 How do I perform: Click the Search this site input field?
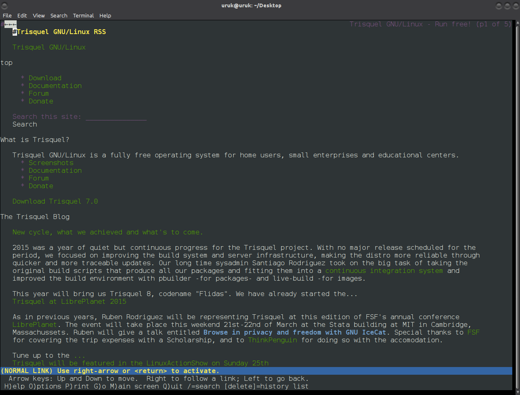[x=116, y=116]
